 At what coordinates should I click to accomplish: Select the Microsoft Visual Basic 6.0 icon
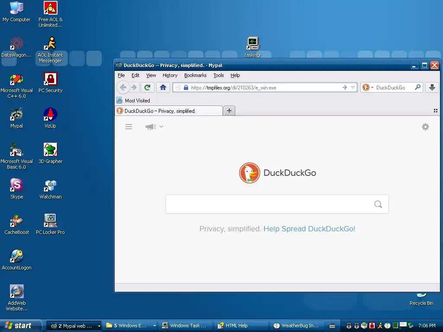(16, 156)
